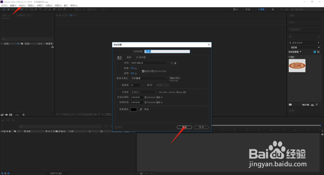Image resolution: width=324 pixels, height=175 pixels.
Task: Expand the workspace overflow chevron
Action: coord(282,9)
